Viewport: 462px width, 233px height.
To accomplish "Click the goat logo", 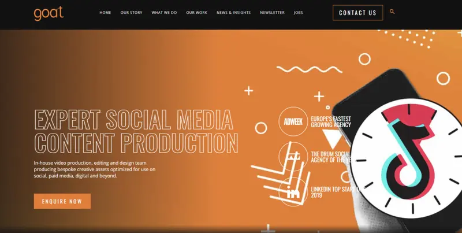I will coord(49,12).
